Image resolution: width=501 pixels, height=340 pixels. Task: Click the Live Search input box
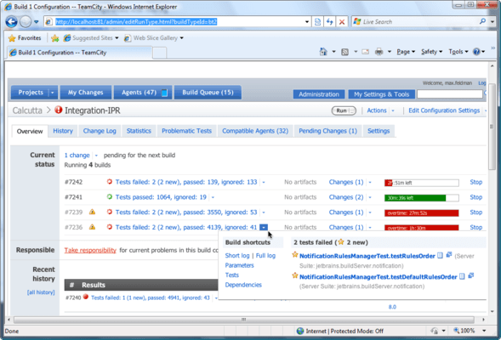coord(415,22)
